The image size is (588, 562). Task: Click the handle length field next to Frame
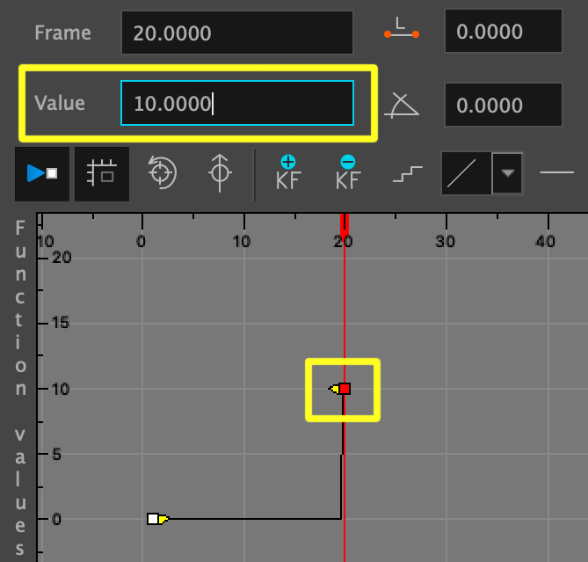pos(503,33)
